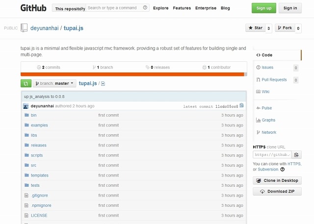Click the orange language statistics bar

point(132,75)
